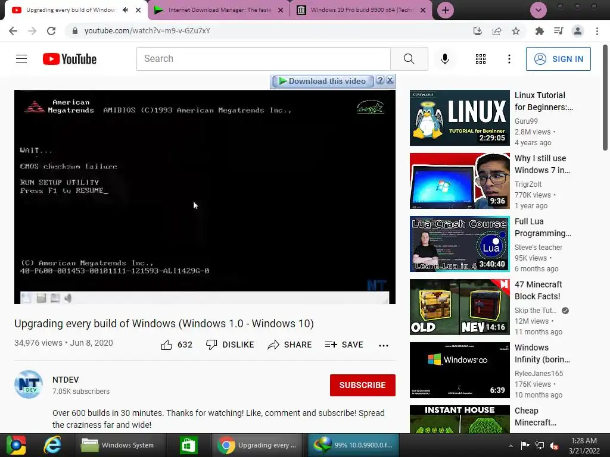
Task: Go to YouTube home via logo
Action: pyautogui.click(x=70, y=59)
